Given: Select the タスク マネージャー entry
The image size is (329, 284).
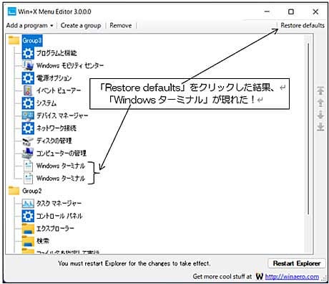Looking at the screenshot, I should click(59, 204).
